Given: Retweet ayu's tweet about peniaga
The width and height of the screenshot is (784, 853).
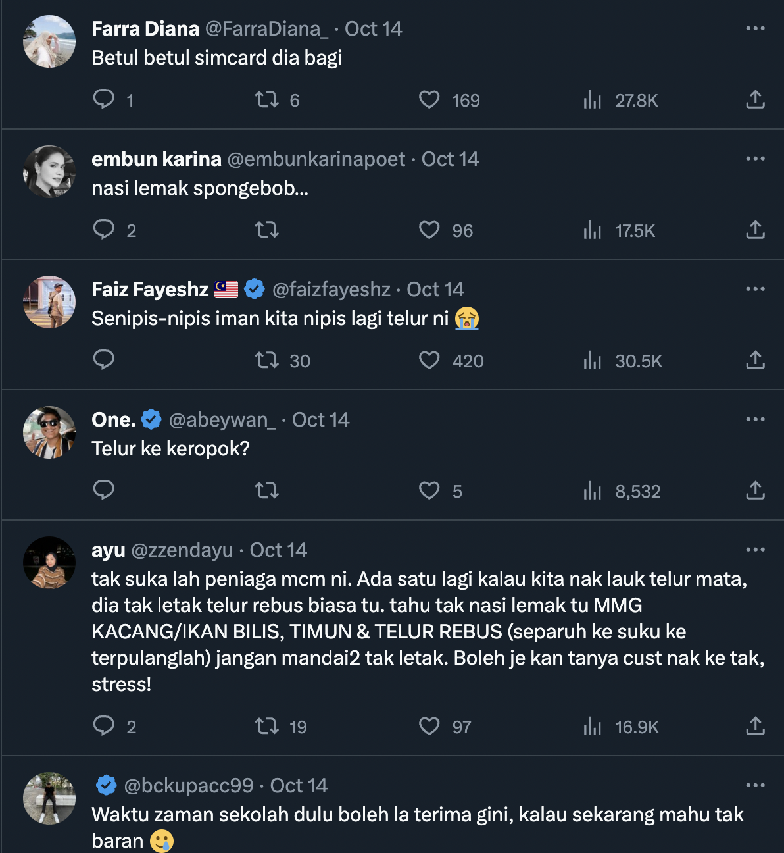Looking at the screenshot, I should point(267,726).
